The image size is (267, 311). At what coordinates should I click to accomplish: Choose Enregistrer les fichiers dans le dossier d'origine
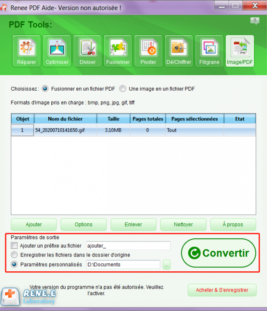14,255
